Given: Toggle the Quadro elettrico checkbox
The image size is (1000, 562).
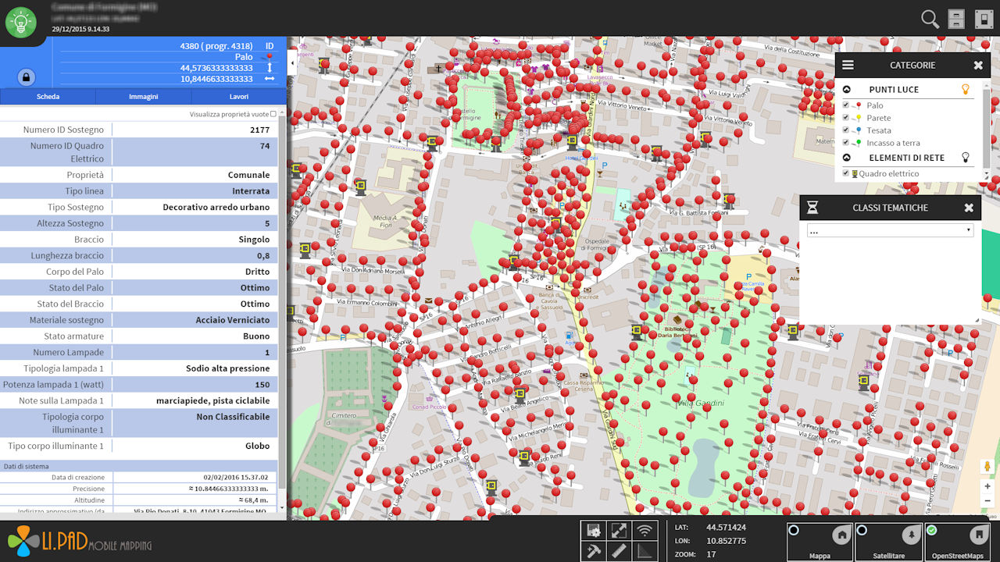Looking at the screenshot, I should pyautogui.click(x=845, y=173).
